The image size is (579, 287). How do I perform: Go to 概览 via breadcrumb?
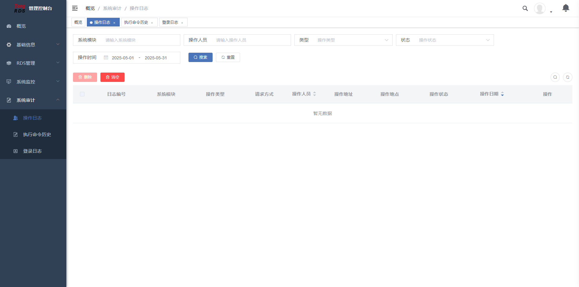[x=90, y=8]
